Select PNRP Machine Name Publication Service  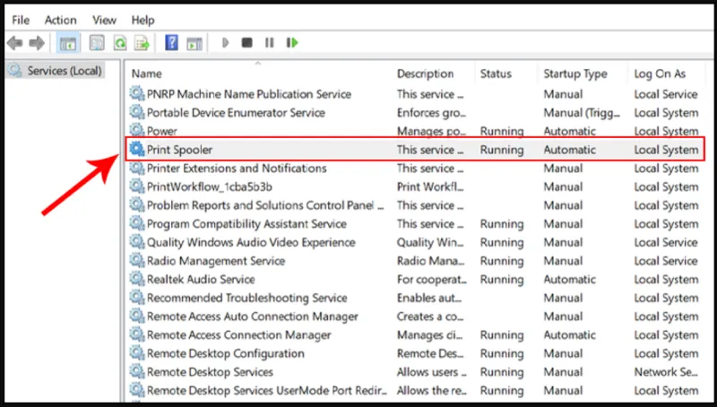tap(249, 94)
